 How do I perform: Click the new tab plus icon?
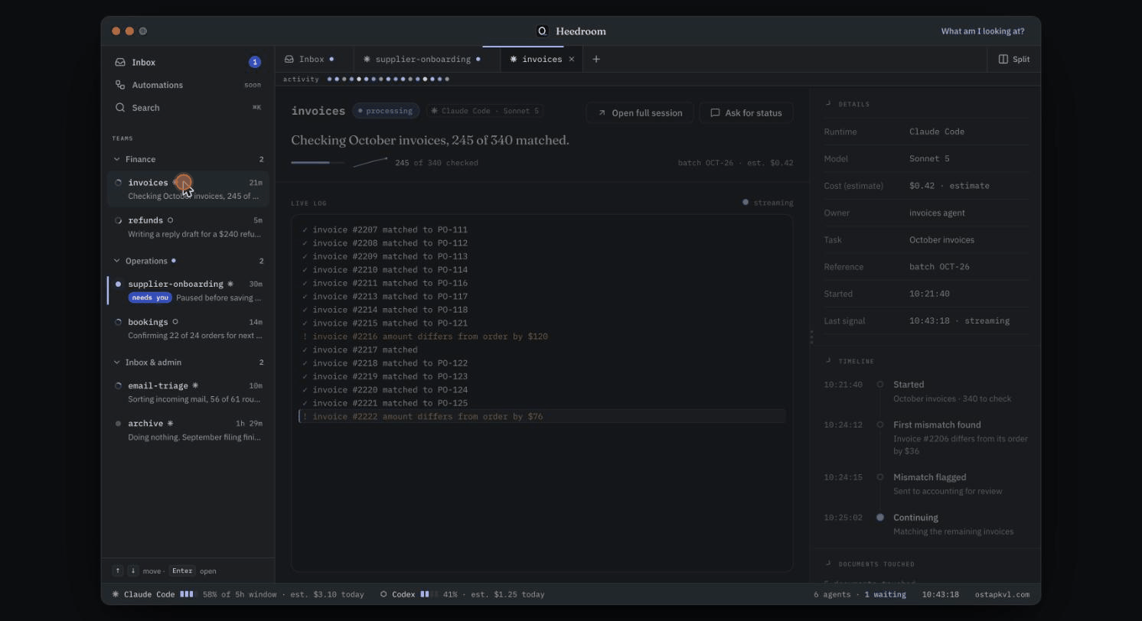click(x=596, y=59)
